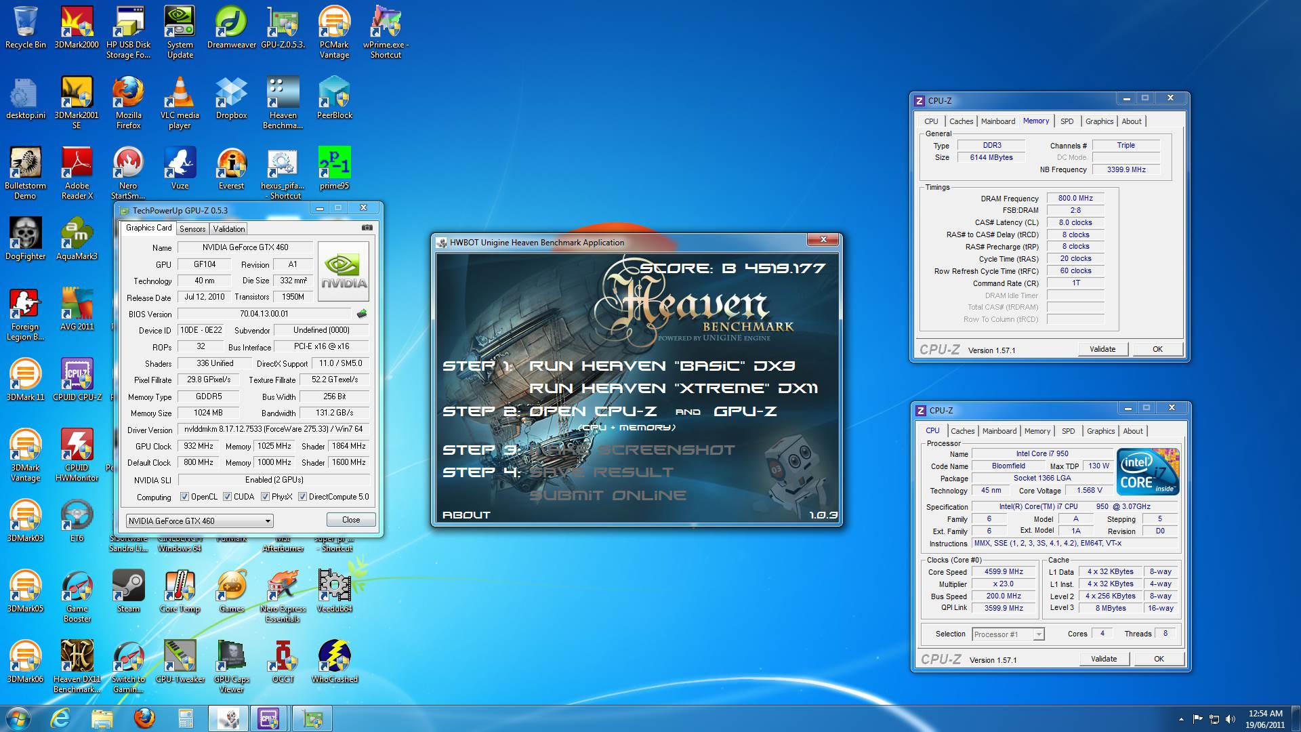Launch Everest desktop icon
The width and height of the screenshot is (1301, 732).
pos(231,169)
